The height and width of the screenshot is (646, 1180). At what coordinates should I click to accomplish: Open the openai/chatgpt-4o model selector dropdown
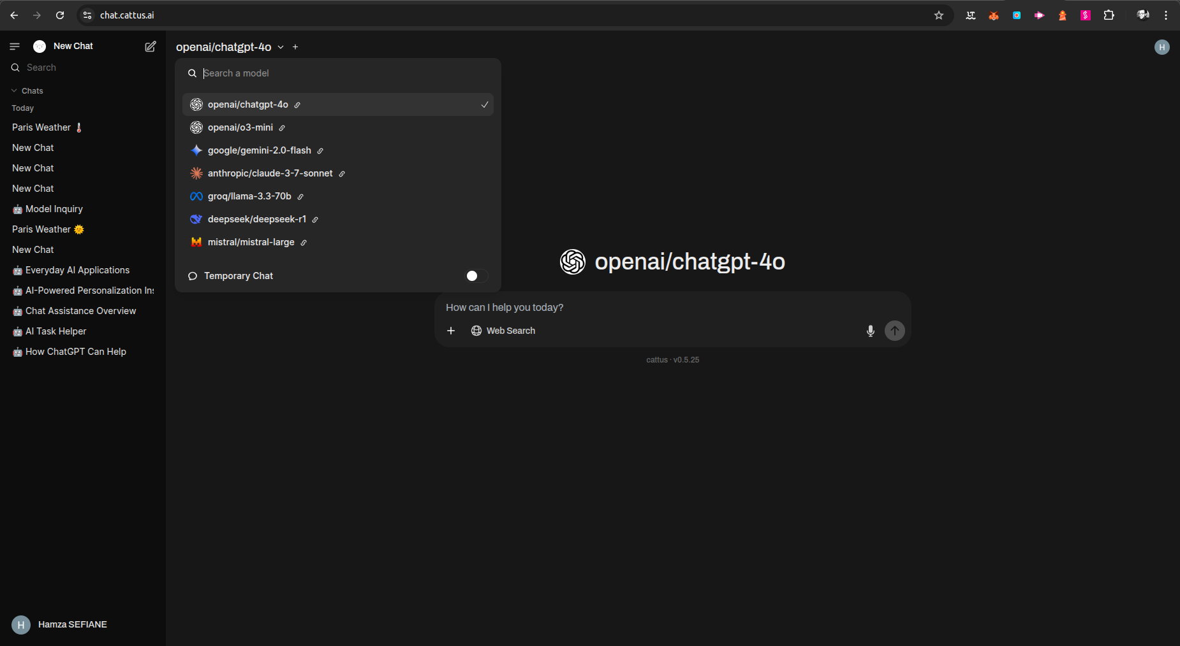230,47
